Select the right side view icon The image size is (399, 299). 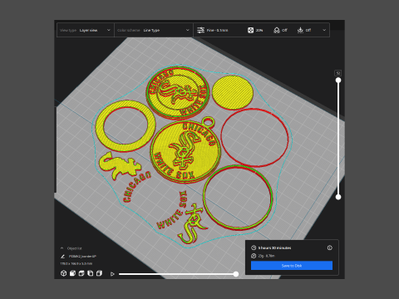click(99, 273)
